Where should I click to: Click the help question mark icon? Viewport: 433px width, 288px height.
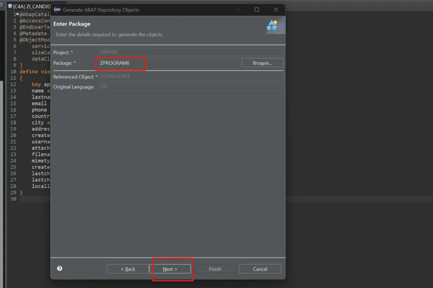pos(60,269)
